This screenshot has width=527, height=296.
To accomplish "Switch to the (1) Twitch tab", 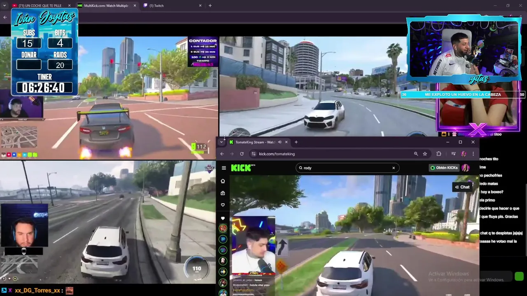I will click(172, 6).
